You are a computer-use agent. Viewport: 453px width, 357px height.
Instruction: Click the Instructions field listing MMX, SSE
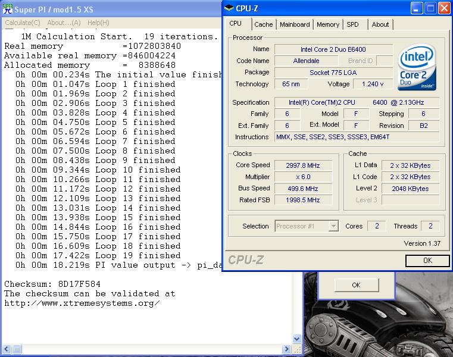click(x=357, y=137)
